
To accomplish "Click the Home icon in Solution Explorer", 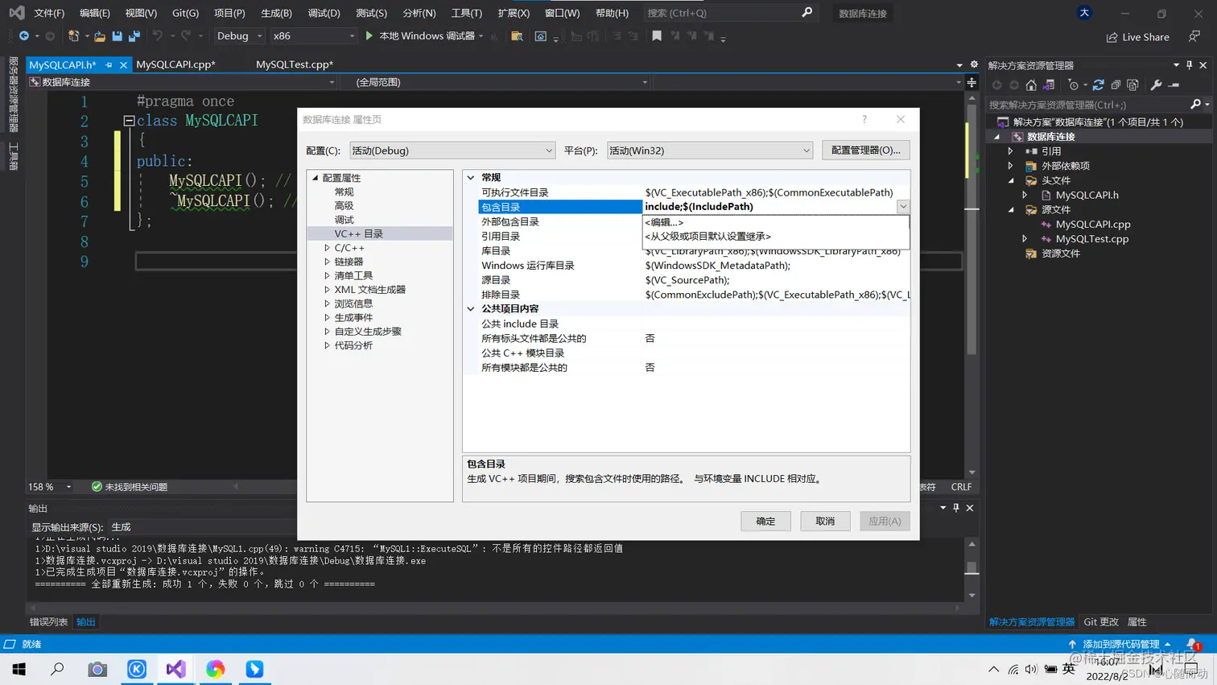I will tap(1031, 85).
